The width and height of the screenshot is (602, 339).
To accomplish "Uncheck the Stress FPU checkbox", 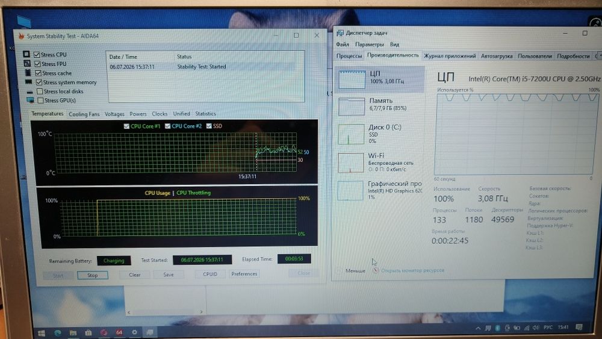I will click(37, 64).
